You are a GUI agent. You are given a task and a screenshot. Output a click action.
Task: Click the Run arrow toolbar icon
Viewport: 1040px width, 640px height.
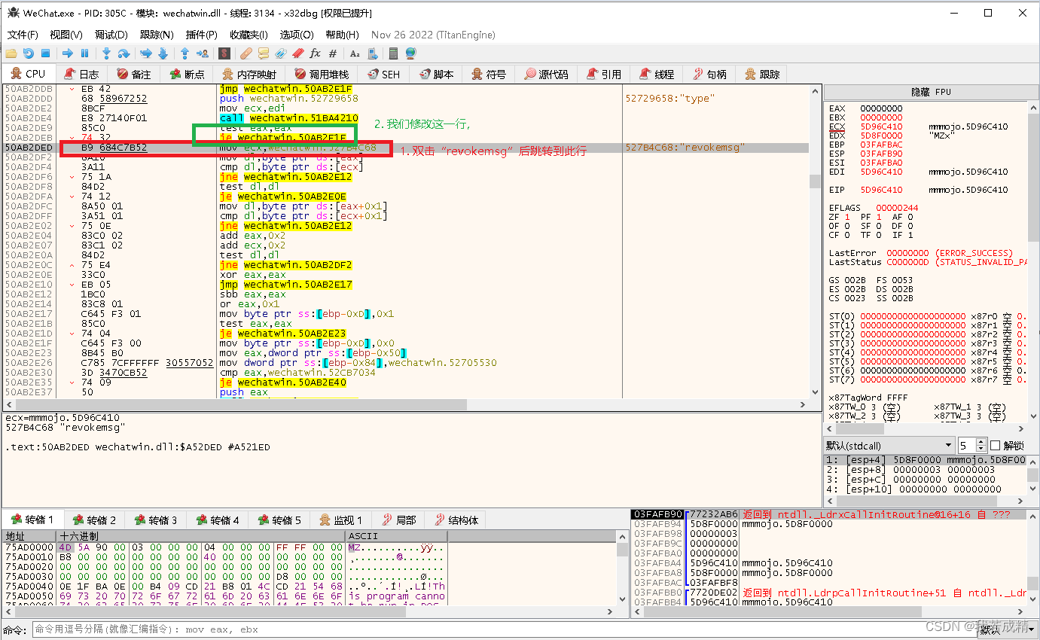pyautogui.click(x=68, y=53)
